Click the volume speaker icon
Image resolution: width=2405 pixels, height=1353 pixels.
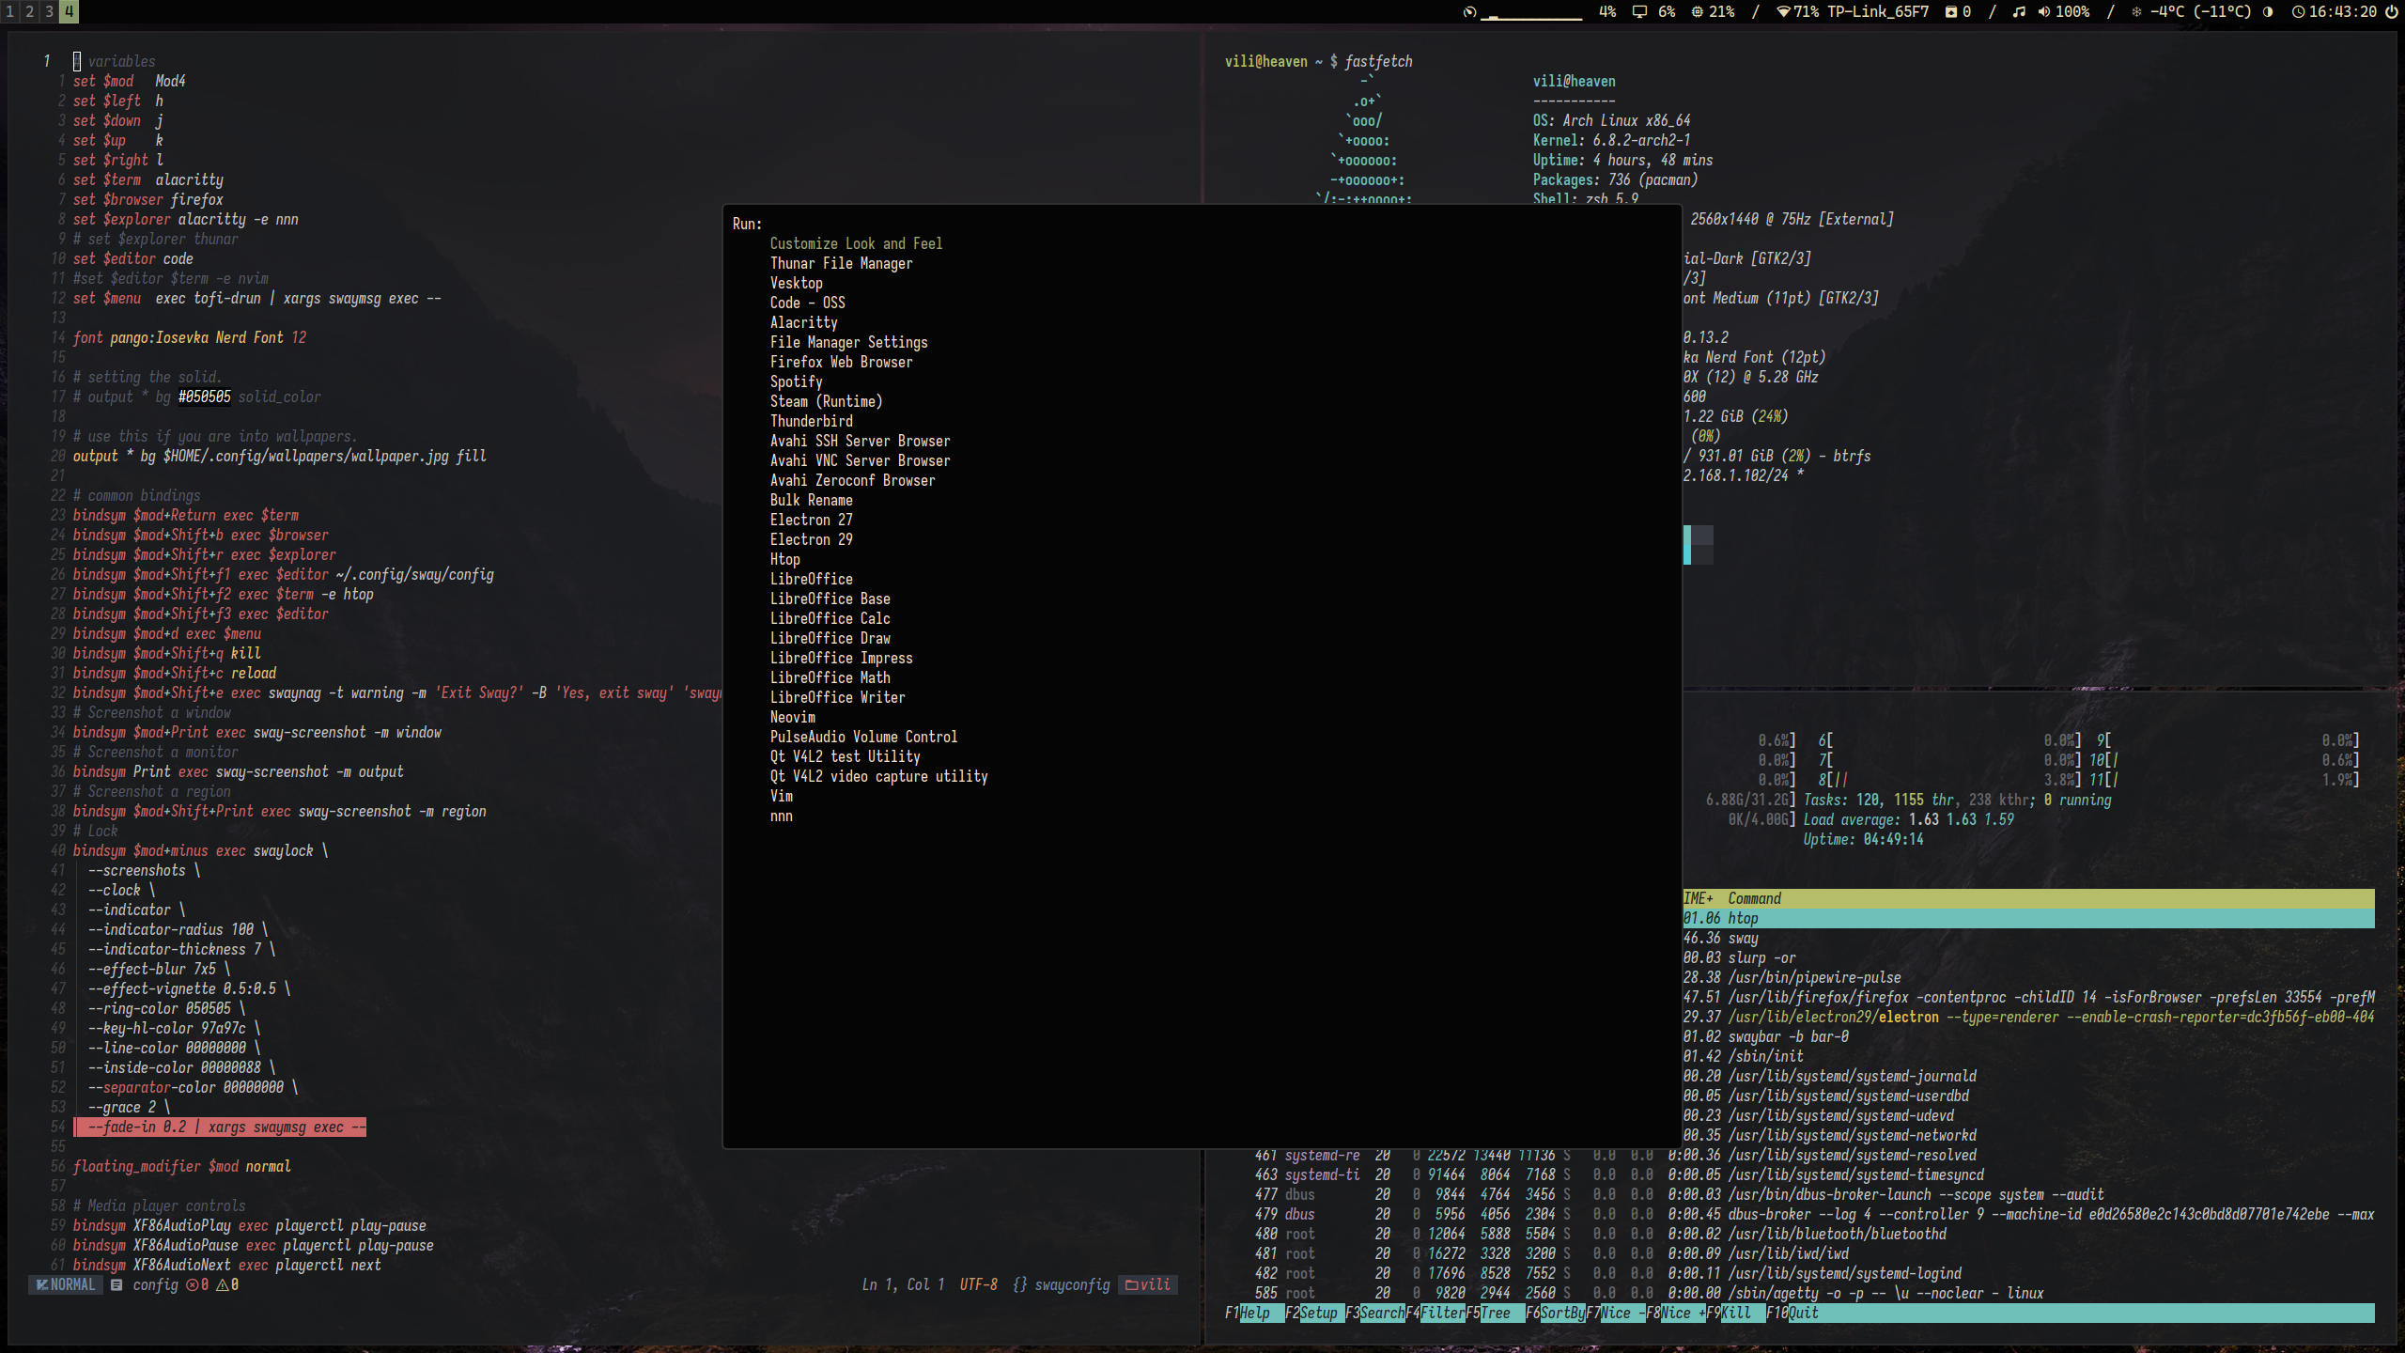(2043, 11)
